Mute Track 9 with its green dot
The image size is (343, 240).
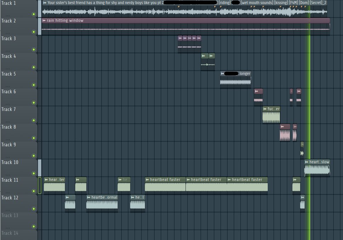pos(34,156)
